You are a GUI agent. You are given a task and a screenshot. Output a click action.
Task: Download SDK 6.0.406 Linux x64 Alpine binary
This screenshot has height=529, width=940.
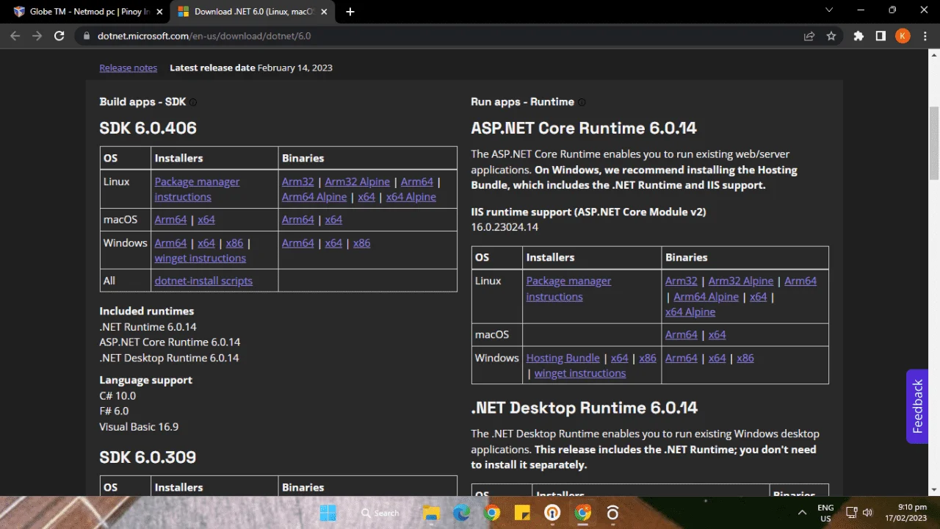411,197
